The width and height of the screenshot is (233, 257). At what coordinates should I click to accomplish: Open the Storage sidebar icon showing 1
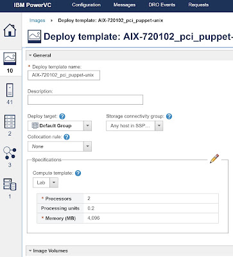tap(10, 184)
